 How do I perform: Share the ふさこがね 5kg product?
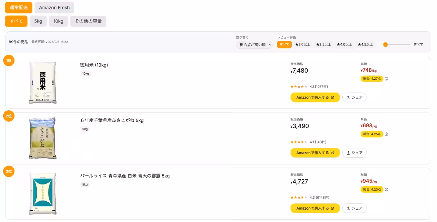pyautogui.click(x=354, y=153)
